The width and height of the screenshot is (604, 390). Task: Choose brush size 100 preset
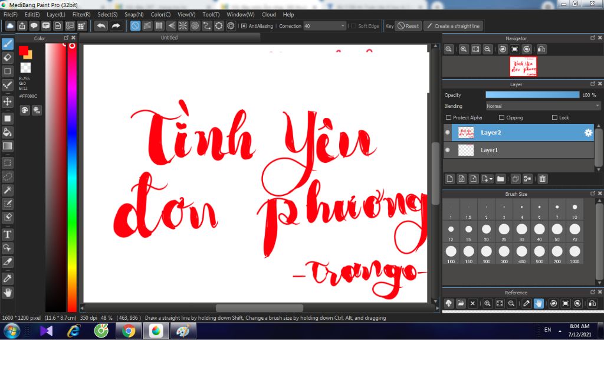pos(451,254)
